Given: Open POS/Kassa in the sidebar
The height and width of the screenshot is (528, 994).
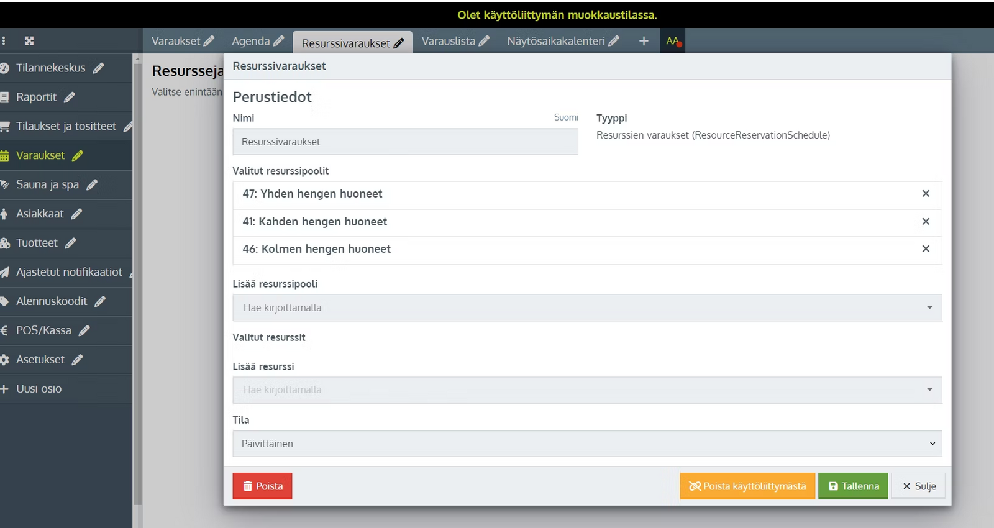Looking at the screenshot, I should (43, 331).
